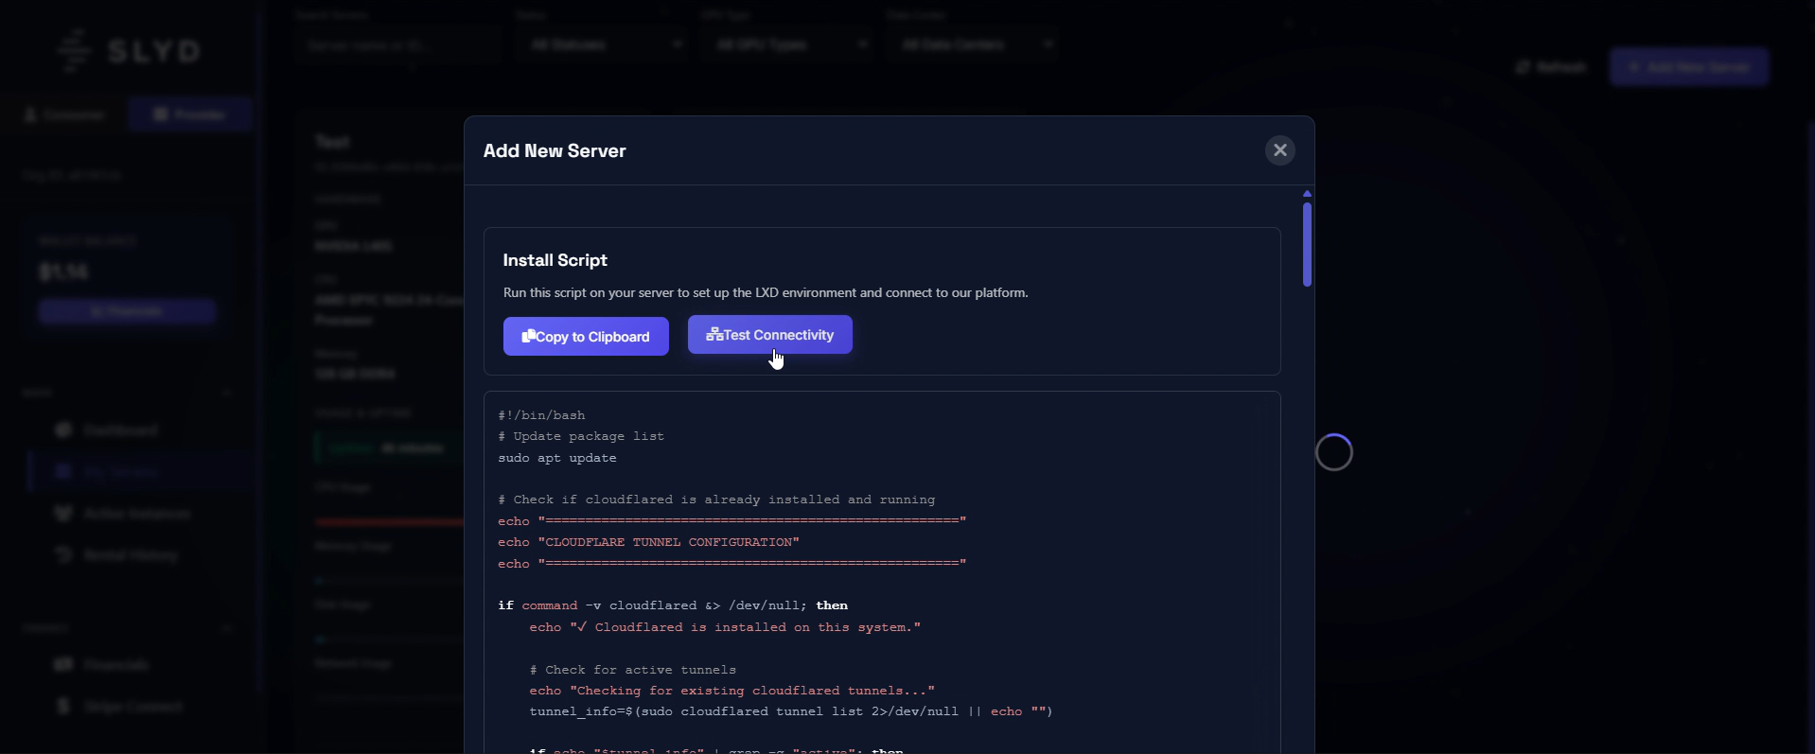This screenshot has height=754, width=1815.
Task: Focus the server search input field
Action: 396,44
